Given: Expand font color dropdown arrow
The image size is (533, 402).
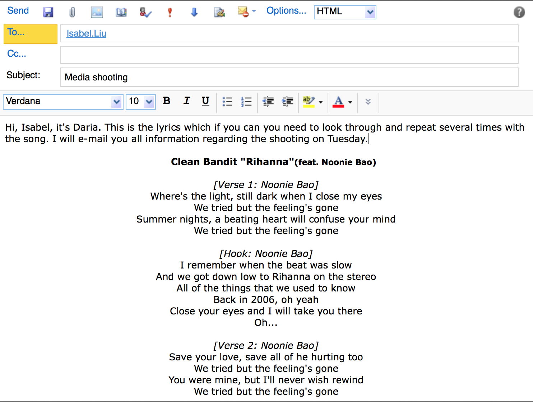Looking at the screenshot, I should point(350,102).
